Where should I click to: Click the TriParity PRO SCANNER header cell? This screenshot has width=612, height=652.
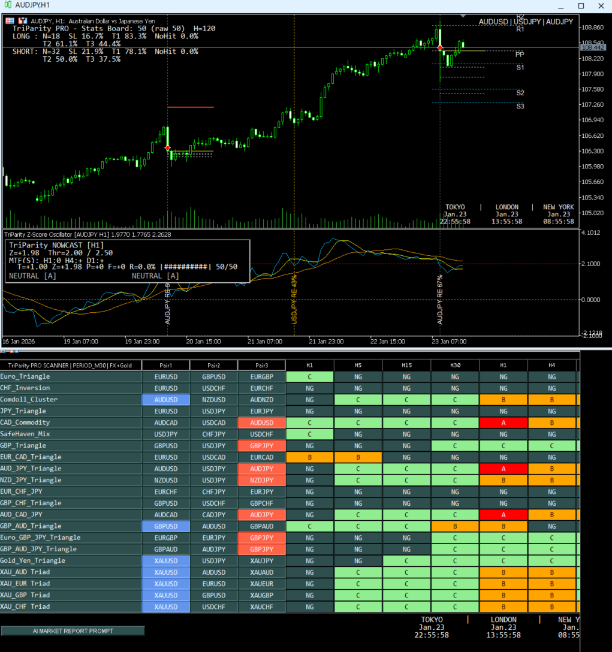pos(70,365)
